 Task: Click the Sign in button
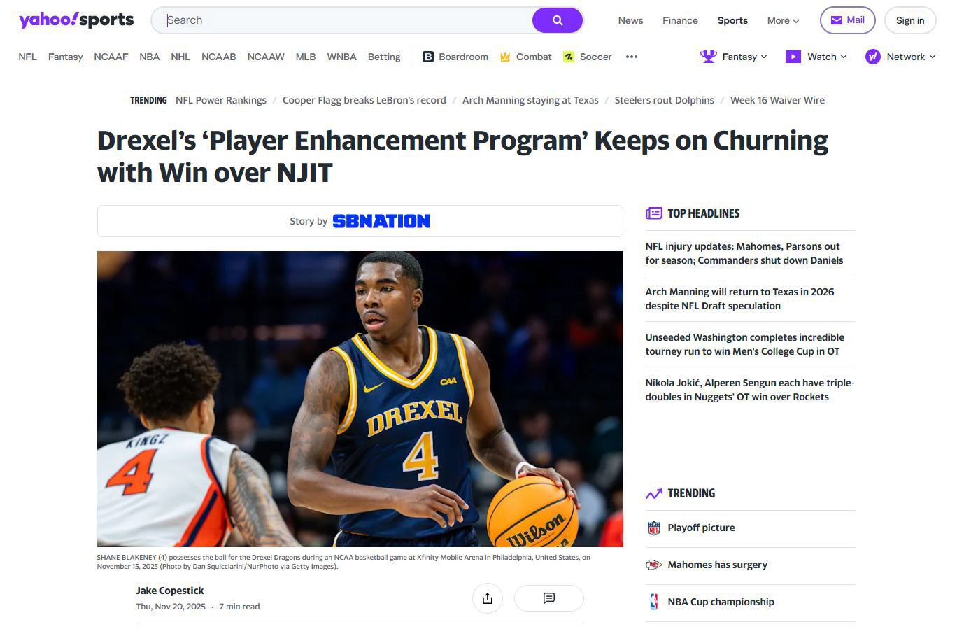click(x=910, y=20)
